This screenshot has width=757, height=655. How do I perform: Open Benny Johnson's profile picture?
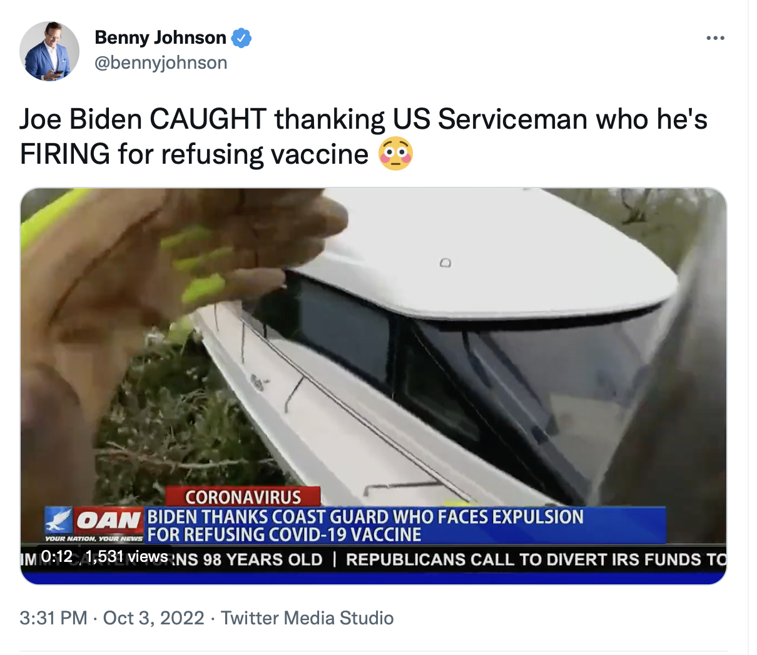pyautogui.click(x=49, y=51)
